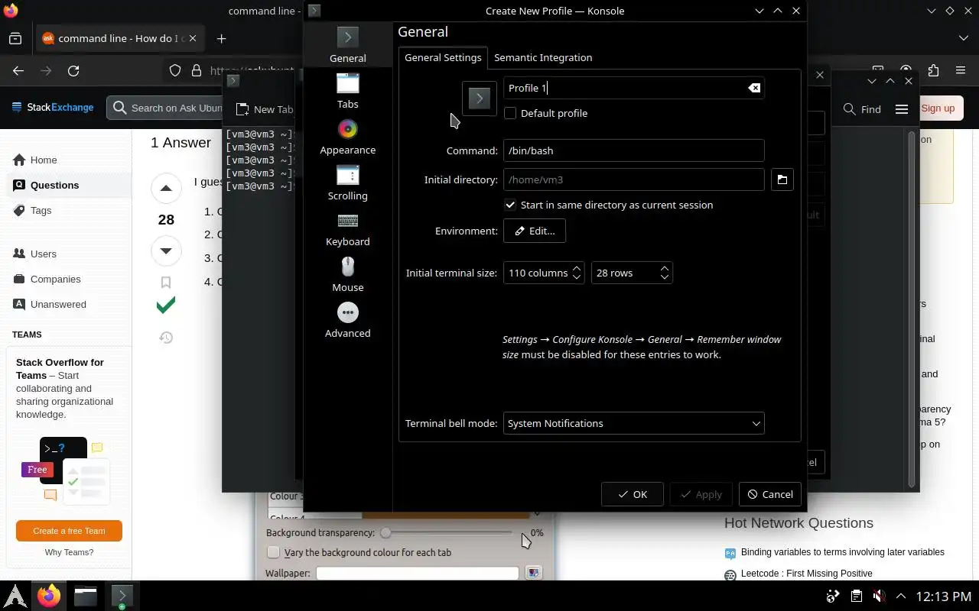This screenshot has height=611, width=979.
Task: Click Create a free Team button
Action: (69, 531)
